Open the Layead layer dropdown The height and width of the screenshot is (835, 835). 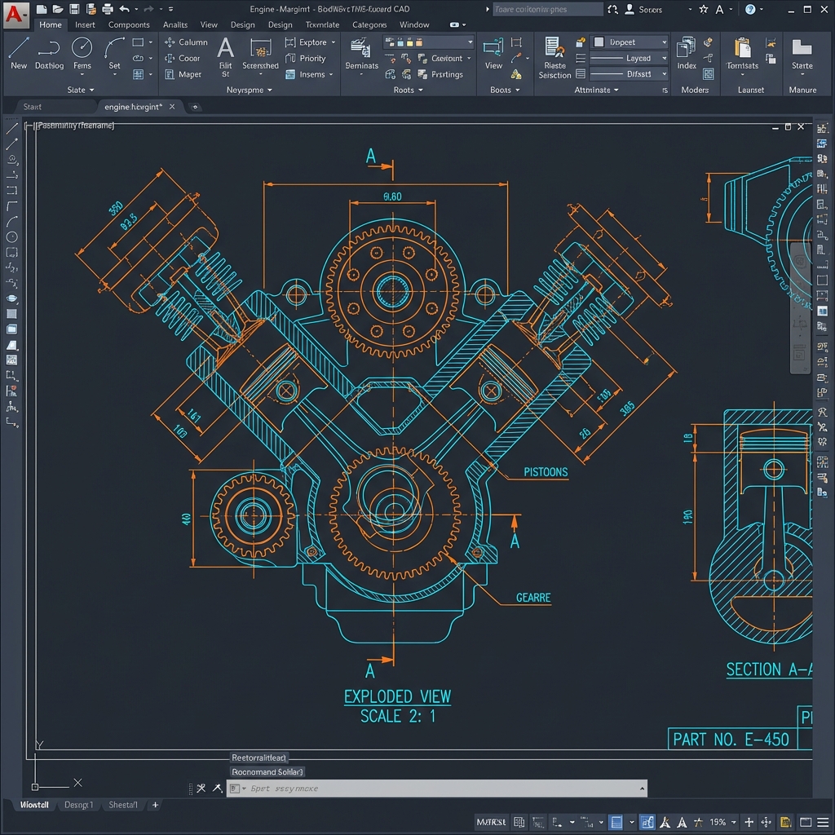coord(630,58)
